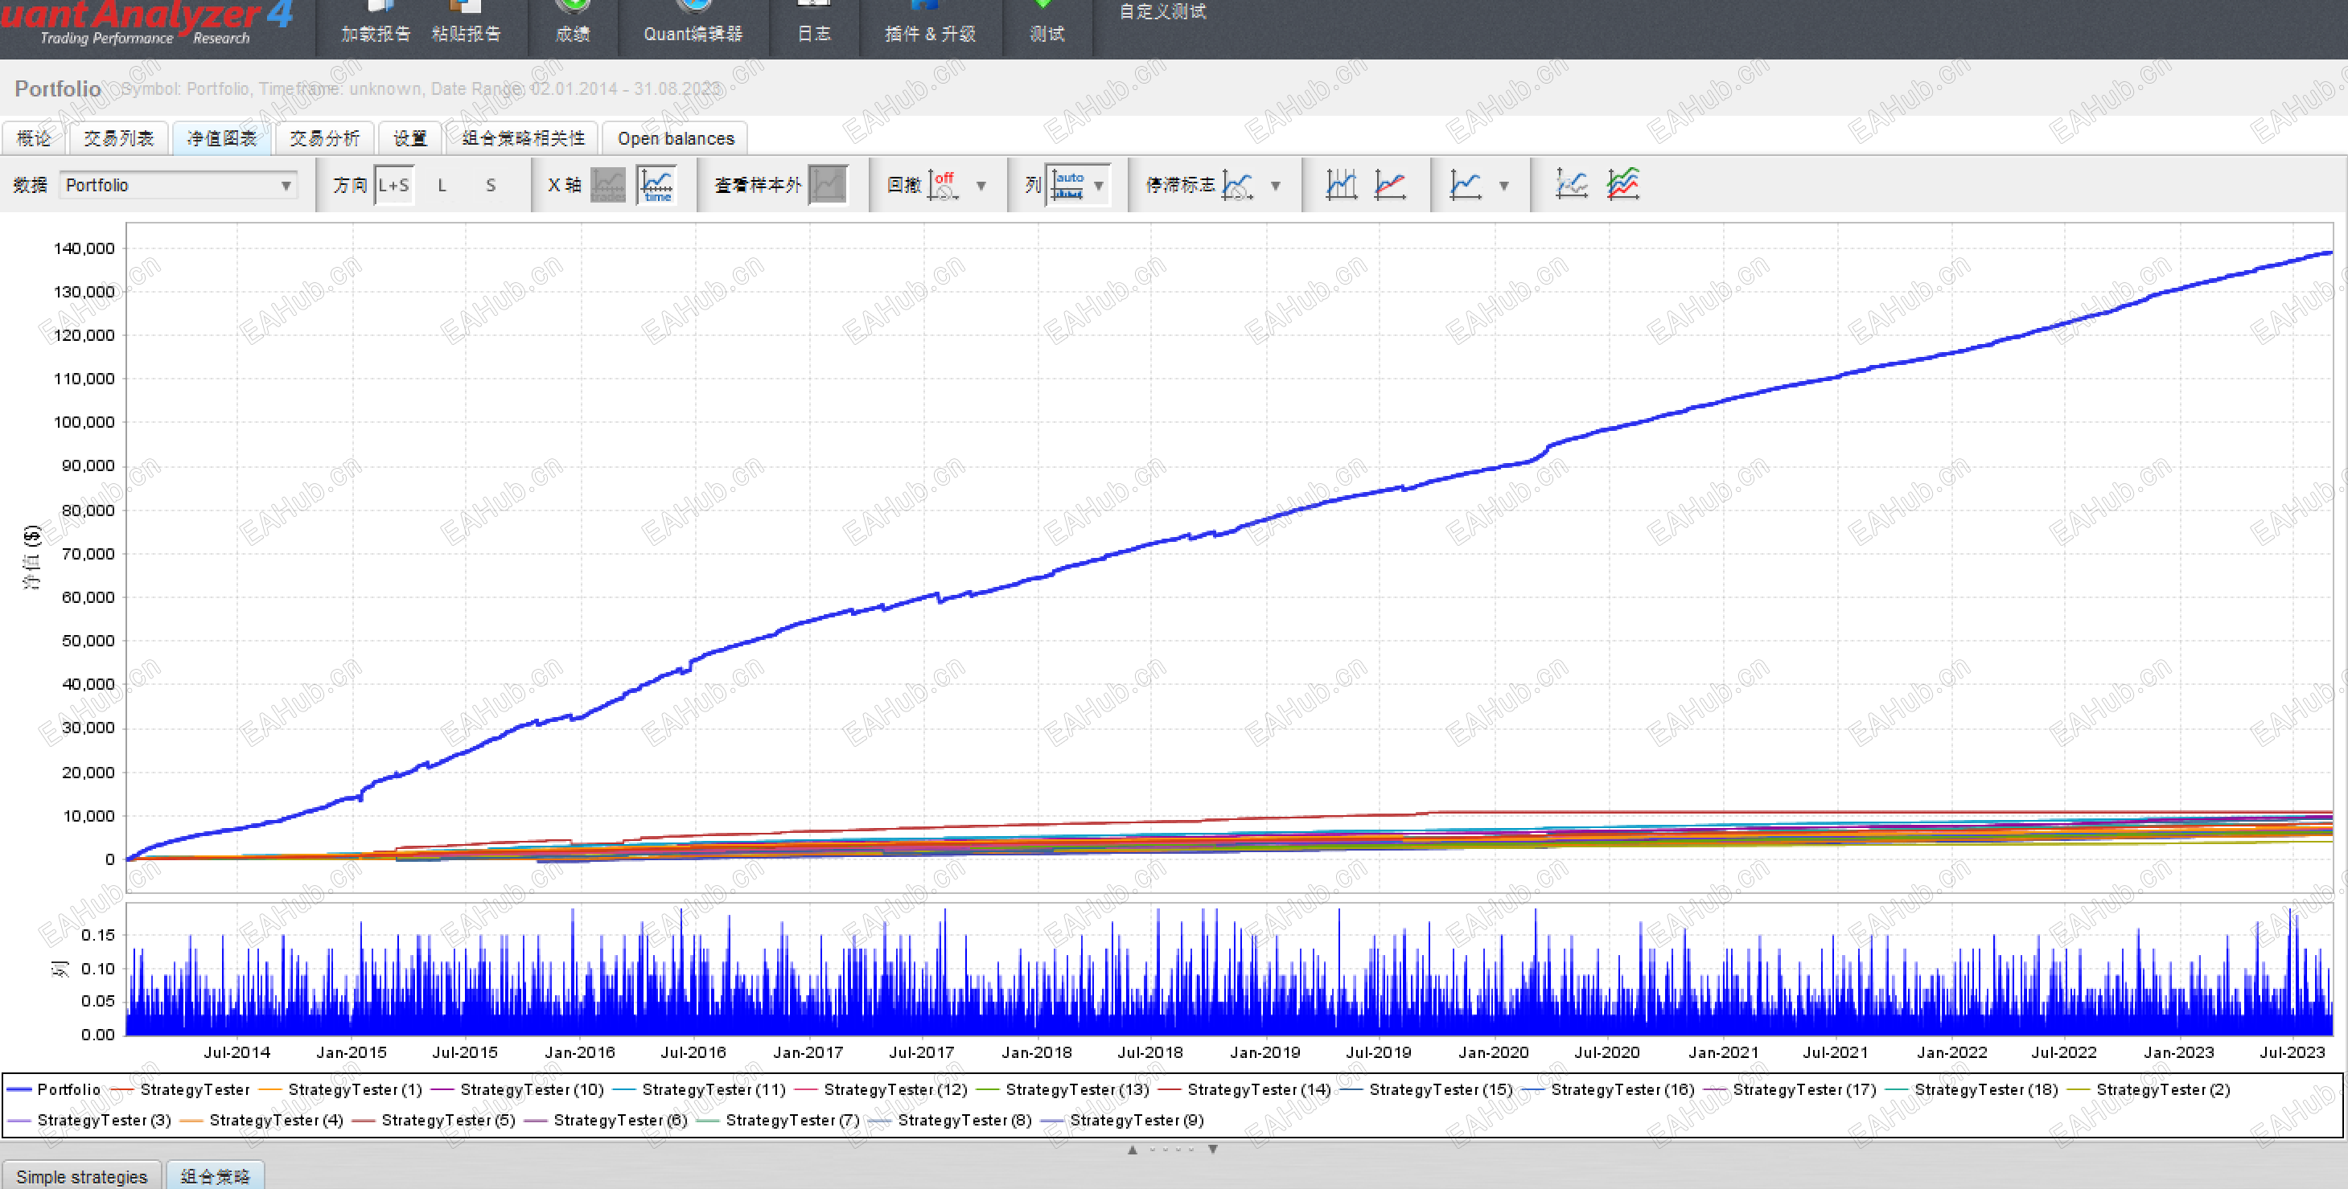Open the 数据 Portfolio dropdown
This screenshot has height=1189, width=2348.
pyautogui.click(x=179, y=185)
